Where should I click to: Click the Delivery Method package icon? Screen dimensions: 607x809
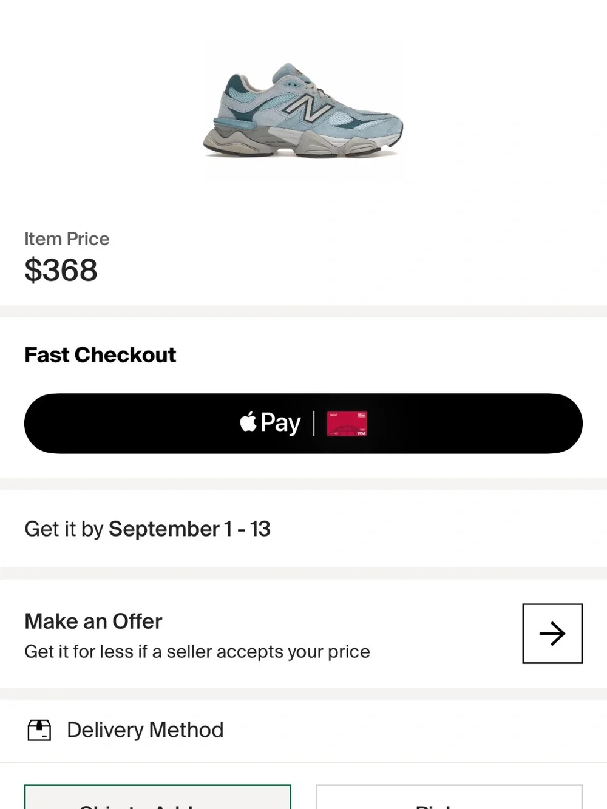tap(39, 729)
